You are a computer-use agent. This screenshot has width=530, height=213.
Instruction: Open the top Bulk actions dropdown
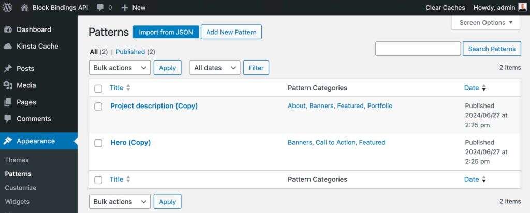pyautogui.click(x=120, y=68)
